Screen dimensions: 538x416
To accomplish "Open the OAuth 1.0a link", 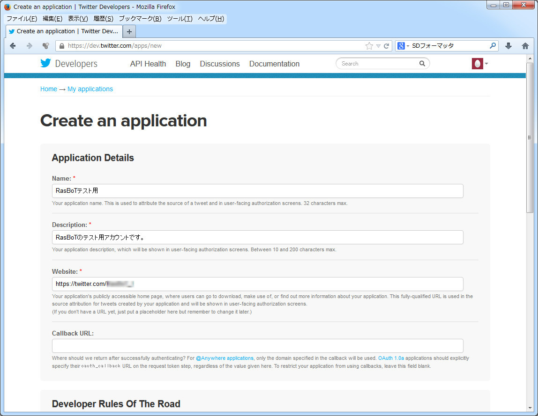I will 391,358.
